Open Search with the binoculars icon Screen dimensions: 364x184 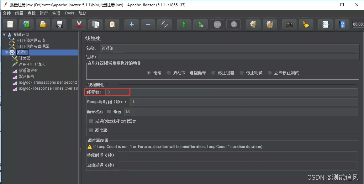click(x=289, y=24)
